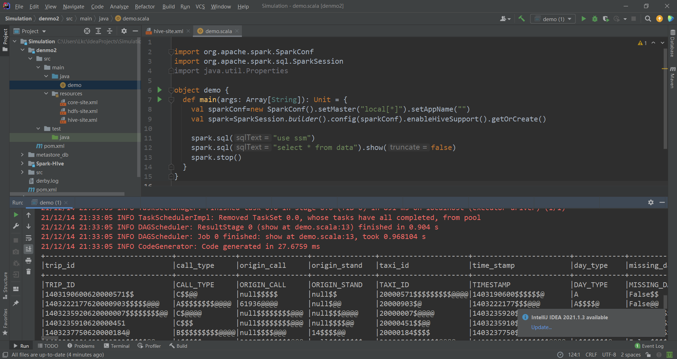Open the TODO tool window
The height and width of the screenshot is (359, 677).
[x=48, y=346]
